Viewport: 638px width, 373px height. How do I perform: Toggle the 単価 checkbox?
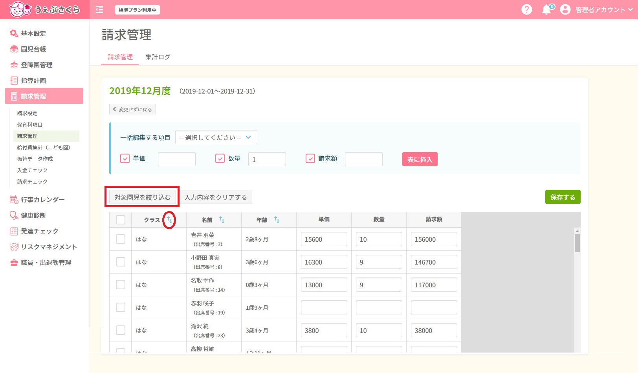pyautogui.click(x=125, y=158)
